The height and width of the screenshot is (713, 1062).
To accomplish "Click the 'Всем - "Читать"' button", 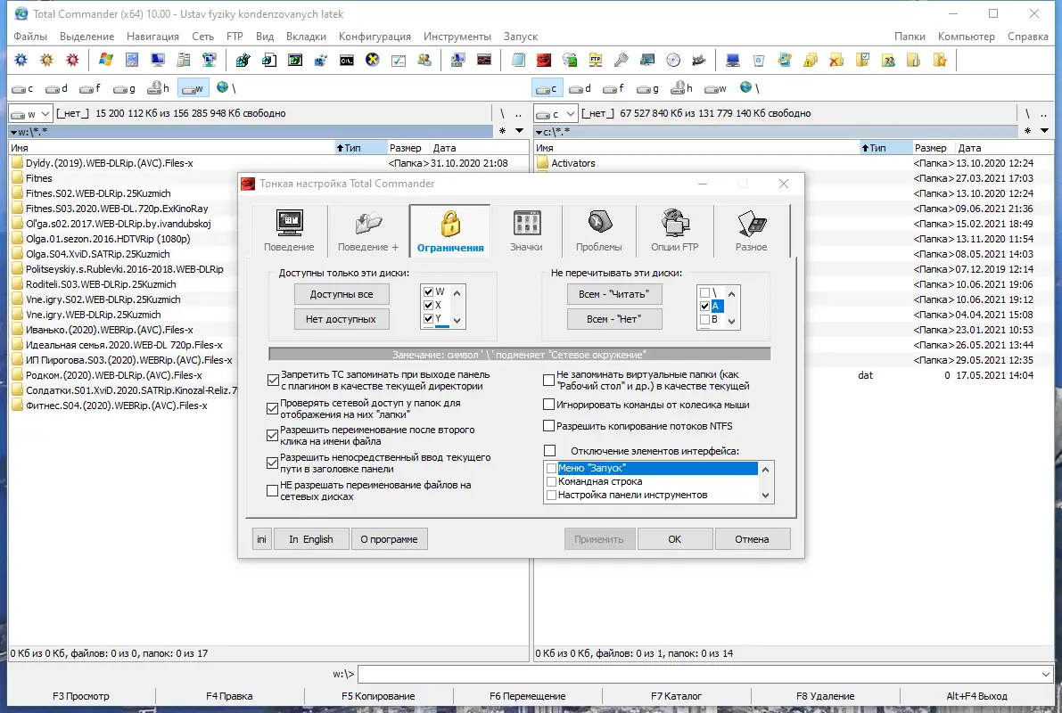I will 614,294.
